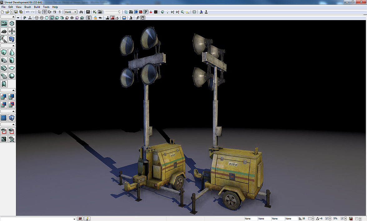Switch viewport to Perspective P button

(25, 18)
